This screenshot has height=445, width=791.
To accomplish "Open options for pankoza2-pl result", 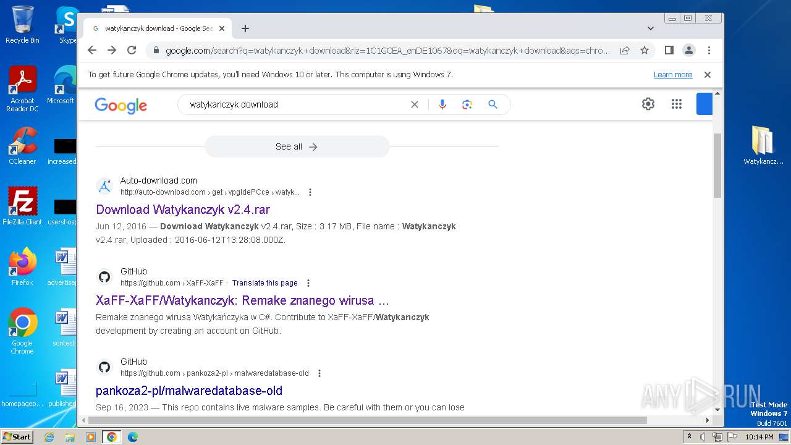I will coord(319,373).
